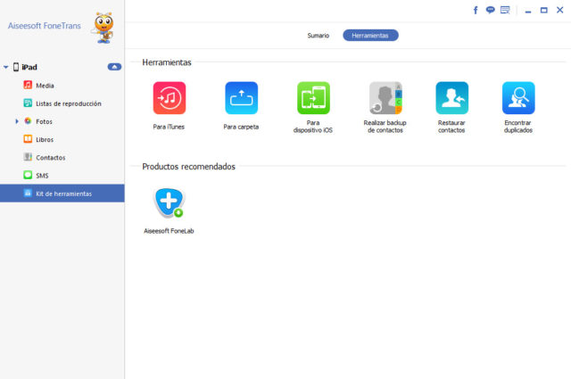Open the Facebook icon in title bar
Viewport: 571px width, 379px height.
pos(476,10)
